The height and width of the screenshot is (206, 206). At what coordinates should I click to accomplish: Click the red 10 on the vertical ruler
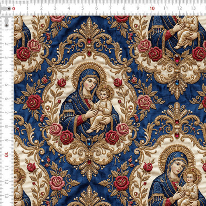click(x=6, y=154)
